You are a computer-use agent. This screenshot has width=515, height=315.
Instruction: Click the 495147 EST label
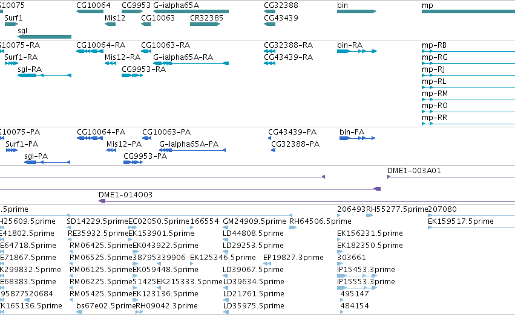pos(355,294)
